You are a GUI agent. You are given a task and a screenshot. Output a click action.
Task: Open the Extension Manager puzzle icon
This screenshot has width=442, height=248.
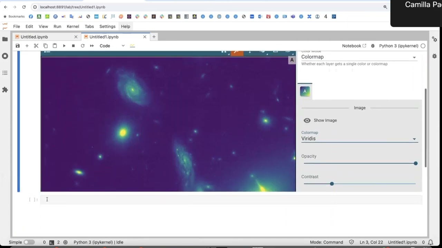5,90
